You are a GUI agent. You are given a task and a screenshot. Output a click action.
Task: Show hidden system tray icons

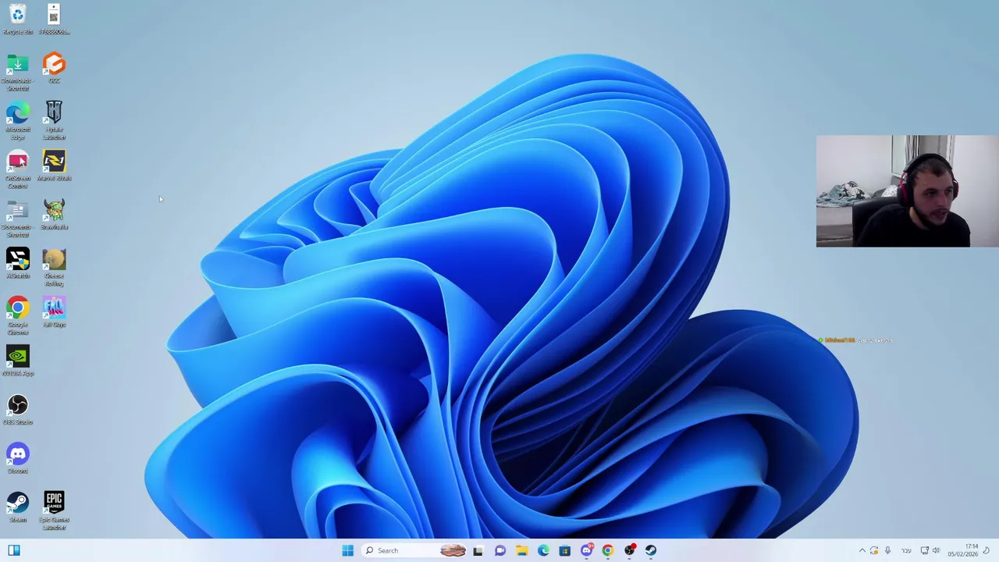(x=862, y=550)
